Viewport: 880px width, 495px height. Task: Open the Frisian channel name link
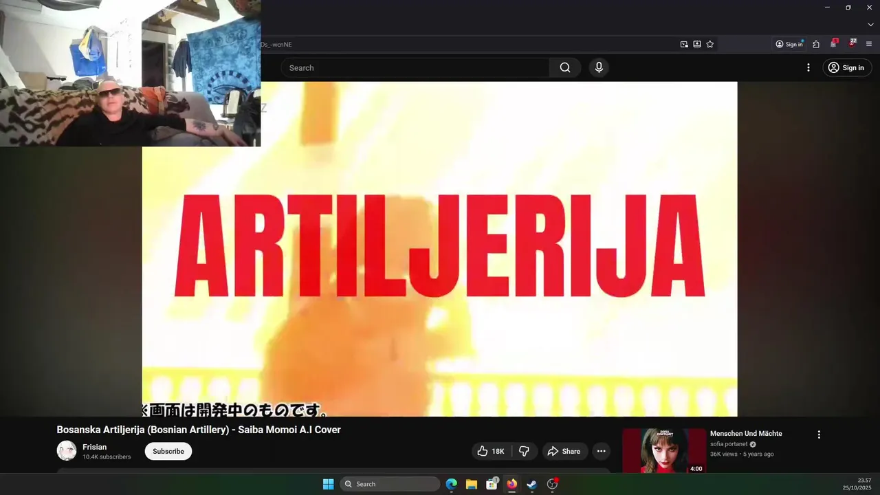95,447
